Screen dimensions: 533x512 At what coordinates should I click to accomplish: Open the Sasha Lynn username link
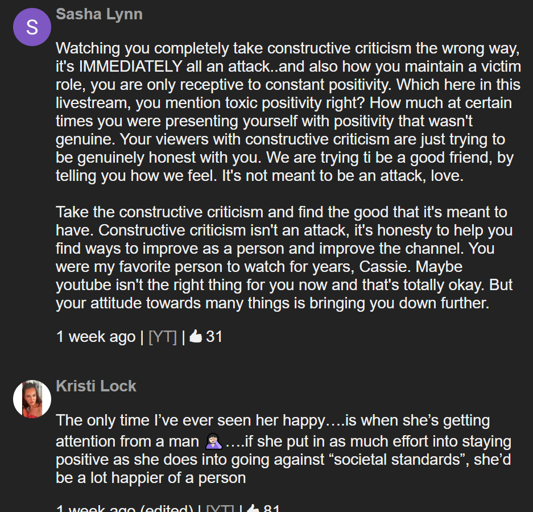click(99, 14)
